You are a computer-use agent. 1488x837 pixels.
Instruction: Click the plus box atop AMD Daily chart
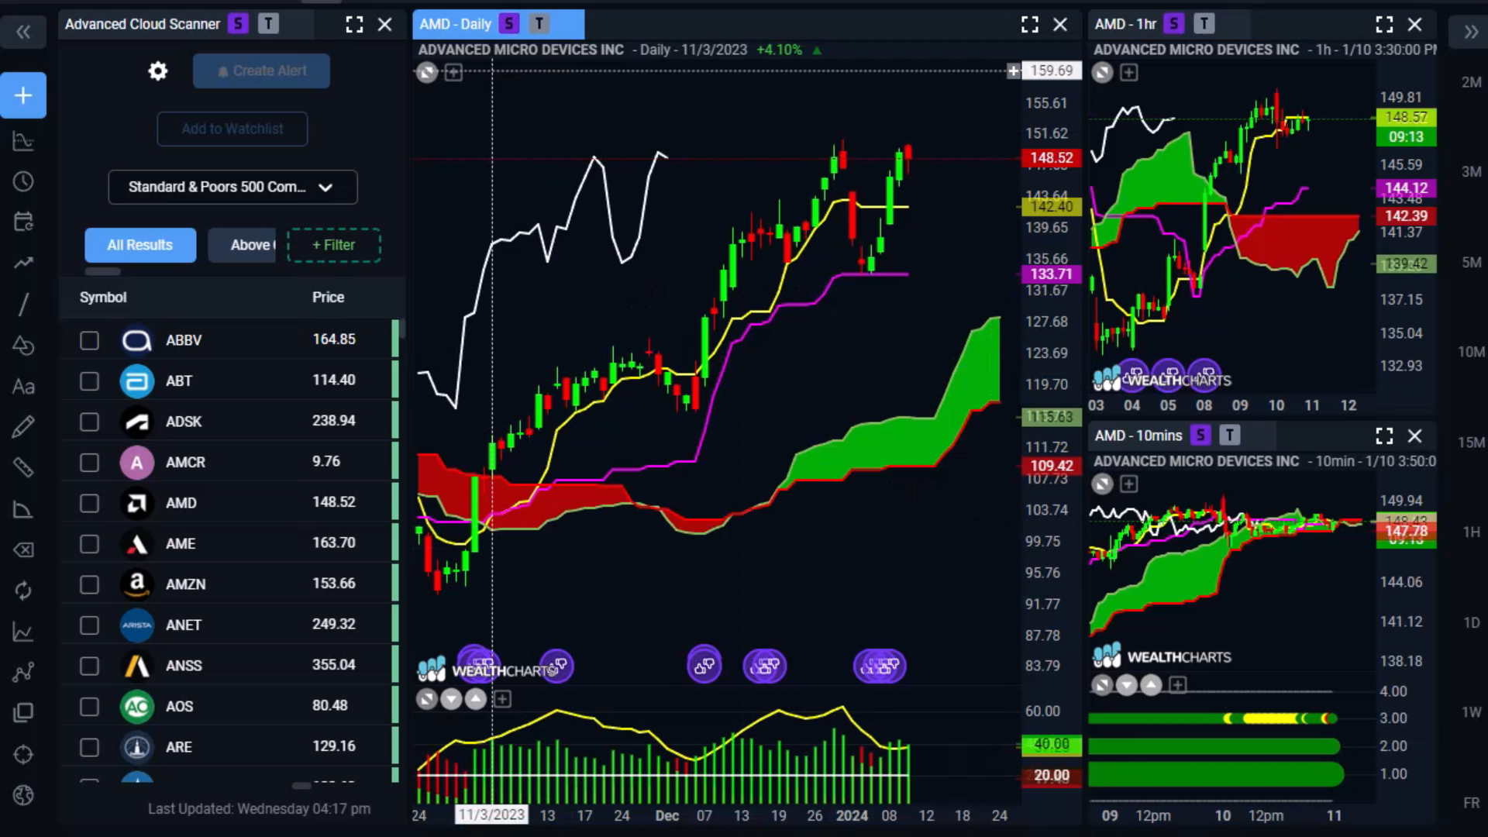coord(453,73)
